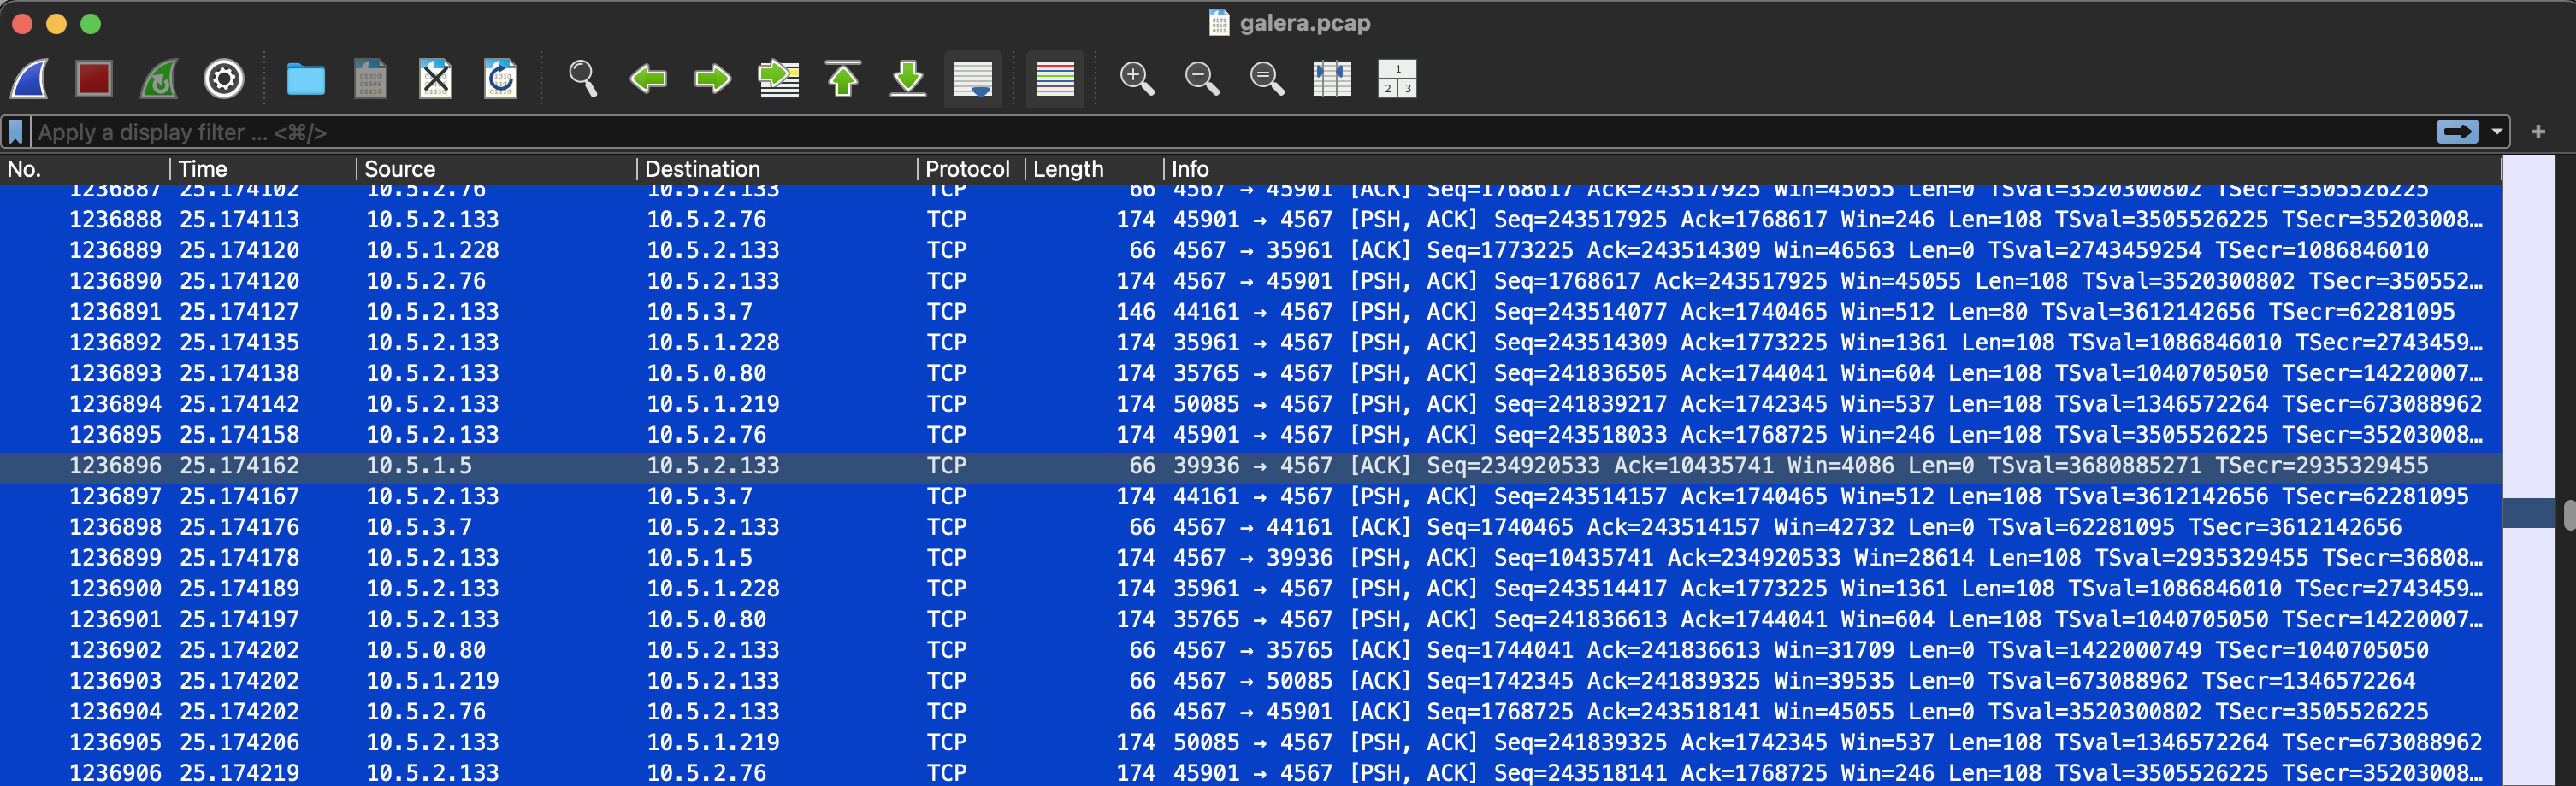Open the saved filter bookmarks menu
The width and height of the screenshot is (2576, 786).
tap(15, 131)
